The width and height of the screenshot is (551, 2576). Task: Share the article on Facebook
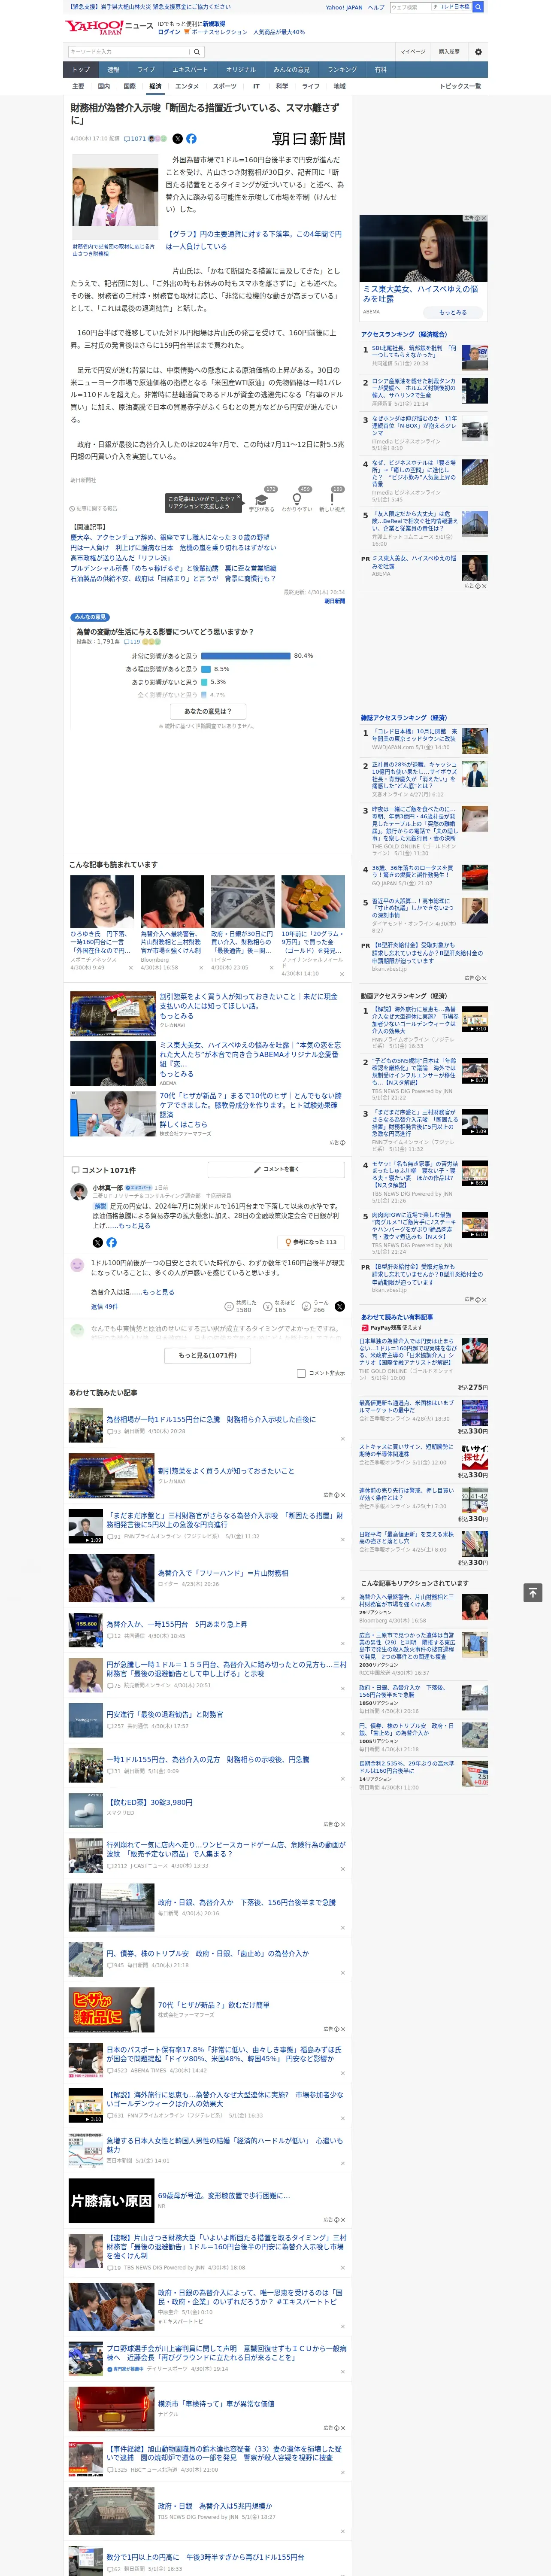click(x=191, y=139)
